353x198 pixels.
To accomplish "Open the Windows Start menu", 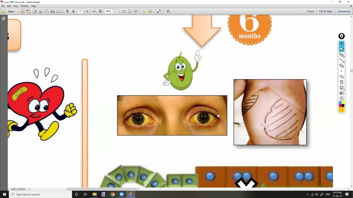I will coord(4,194).
